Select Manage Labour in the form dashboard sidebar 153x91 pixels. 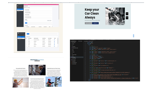(x=20, y=10)
